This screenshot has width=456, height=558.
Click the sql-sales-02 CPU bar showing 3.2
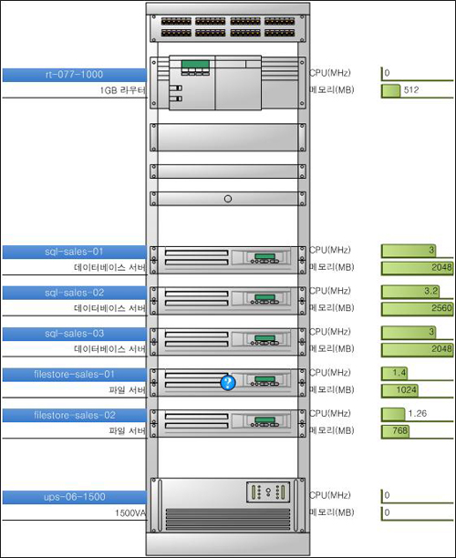click(x=410, y=292)
